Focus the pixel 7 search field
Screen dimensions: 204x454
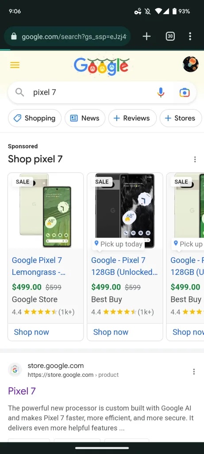tap(93, 92)
